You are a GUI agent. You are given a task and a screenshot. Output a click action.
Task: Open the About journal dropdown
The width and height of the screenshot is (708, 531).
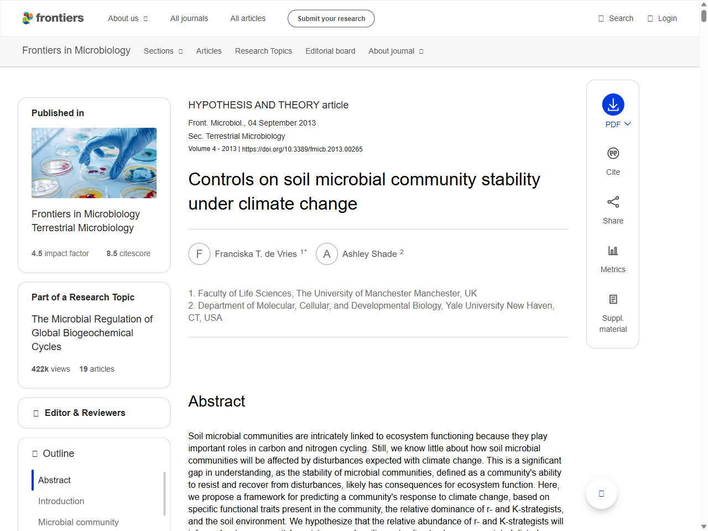point(395,51)
